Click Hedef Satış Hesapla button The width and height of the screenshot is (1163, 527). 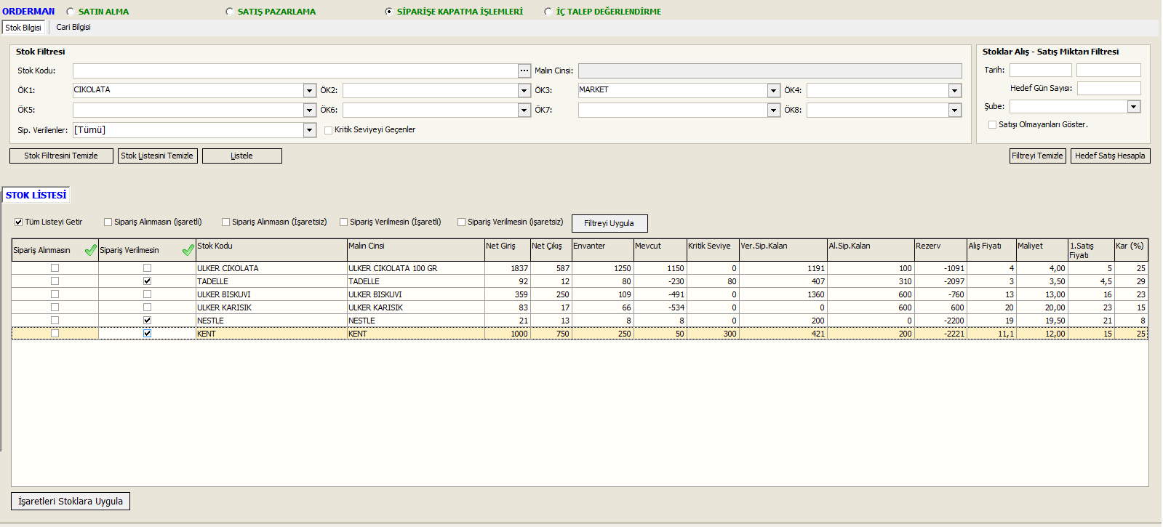tap(1111, 156)
